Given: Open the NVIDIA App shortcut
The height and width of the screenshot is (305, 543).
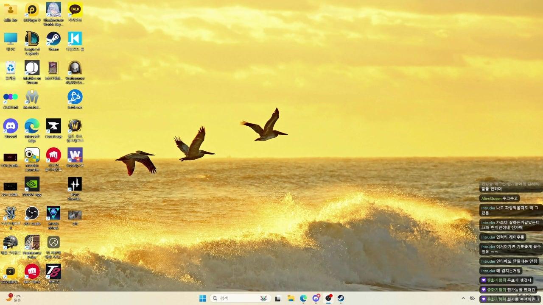Looking at the screenshot, I should click(32, 184).
